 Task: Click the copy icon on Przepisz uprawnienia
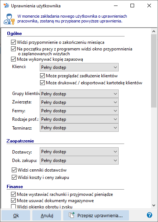72,215
